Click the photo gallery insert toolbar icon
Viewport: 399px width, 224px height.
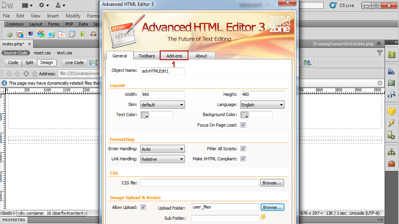coord(30,34)
